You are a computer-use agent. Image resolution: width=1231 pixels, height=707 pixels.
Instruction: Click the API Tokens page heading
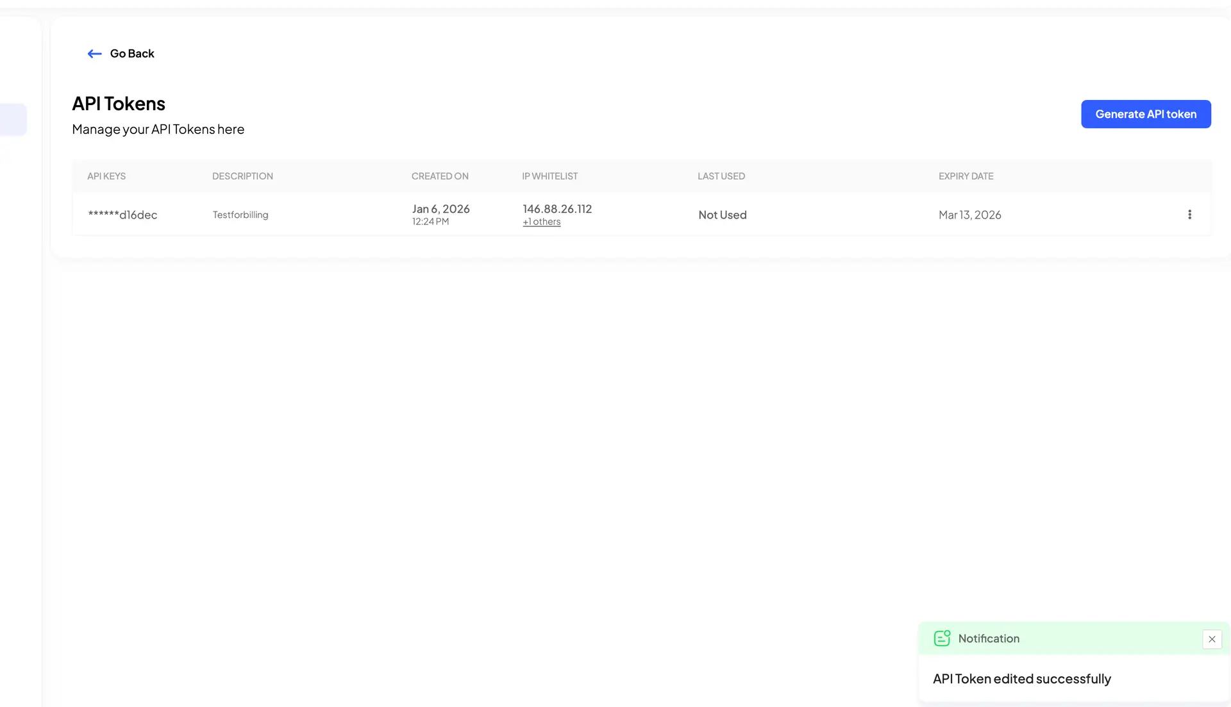[118, 103]
